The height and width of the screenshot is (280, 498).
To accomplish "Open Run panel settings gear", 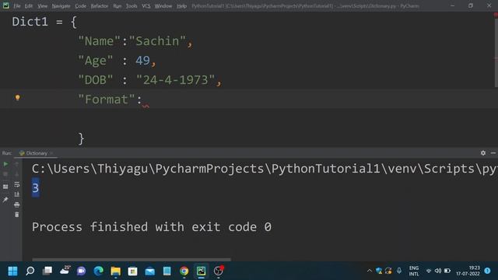I will point(483,153).
